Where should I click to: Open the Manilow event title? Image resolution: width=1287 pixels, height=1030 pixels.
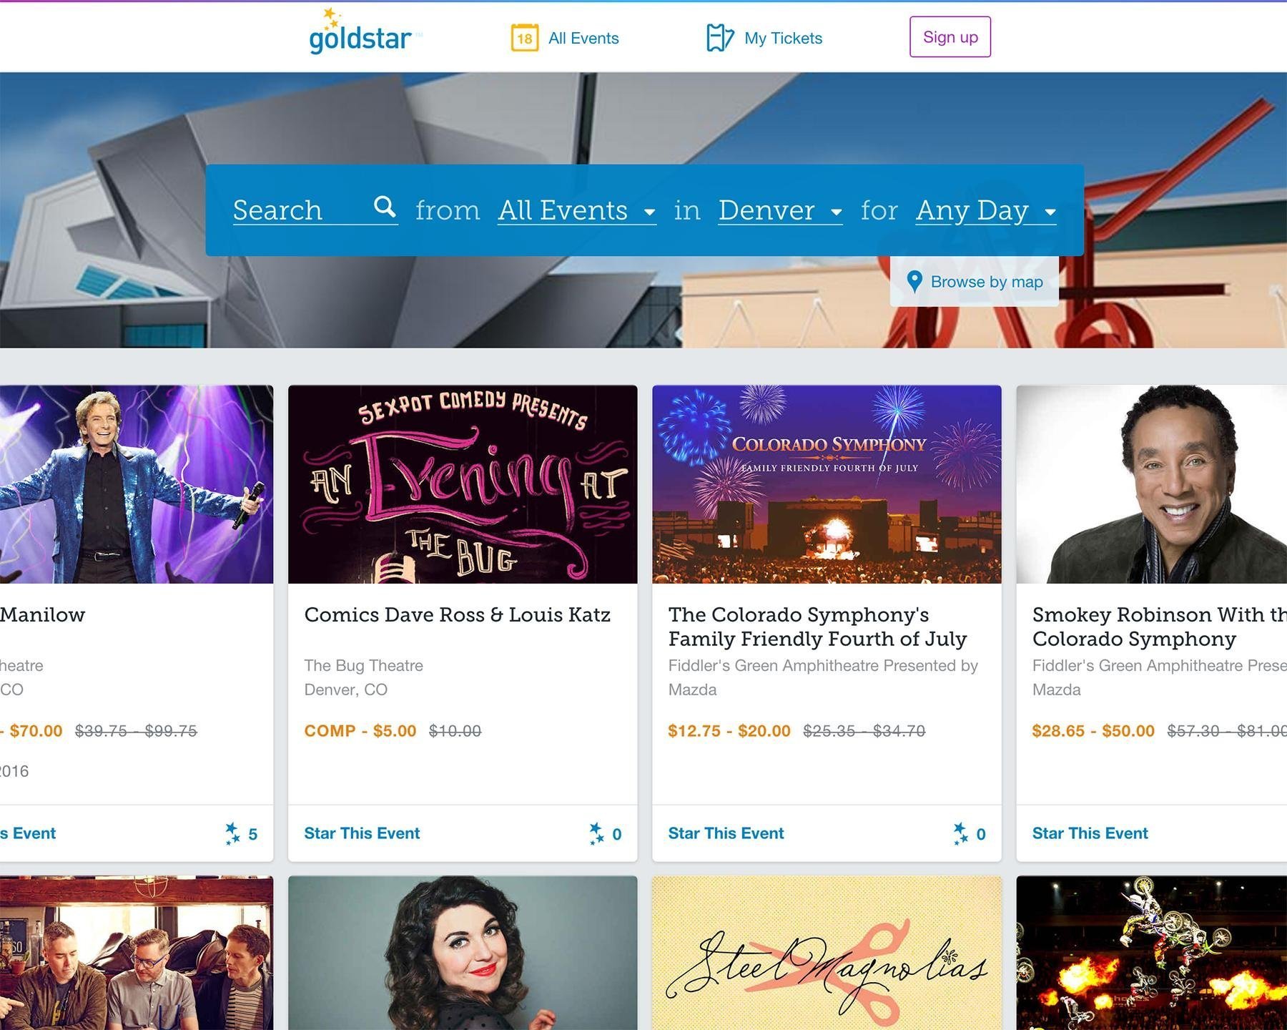click(42, 615)
